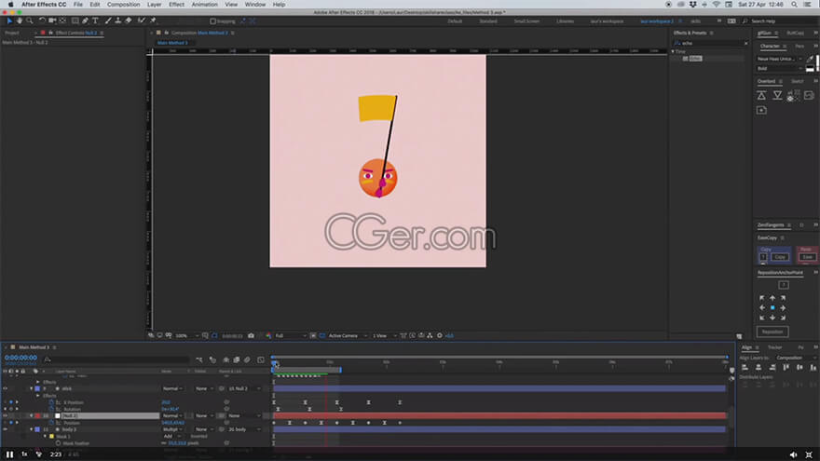Viewport: 820px width, 461px height.
Task: Click the volume speaker icon in video player
Action: click(x=793, y=454)
